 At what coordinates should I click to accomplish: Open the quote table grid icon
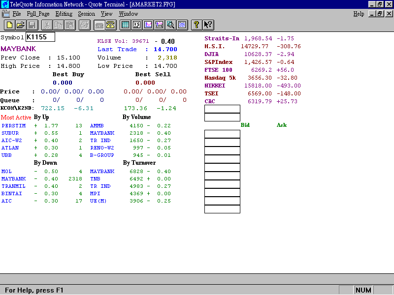125,25
